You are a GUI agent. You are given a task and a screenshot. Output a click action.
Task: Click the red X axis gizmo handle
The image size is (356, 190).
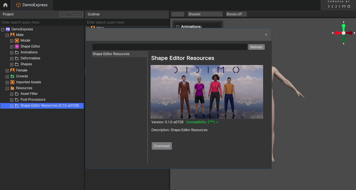point(336,33)
